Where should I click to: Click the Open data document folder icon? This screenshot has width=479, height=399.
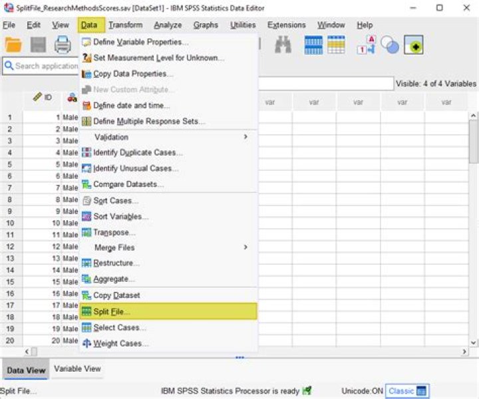(13, 45)
